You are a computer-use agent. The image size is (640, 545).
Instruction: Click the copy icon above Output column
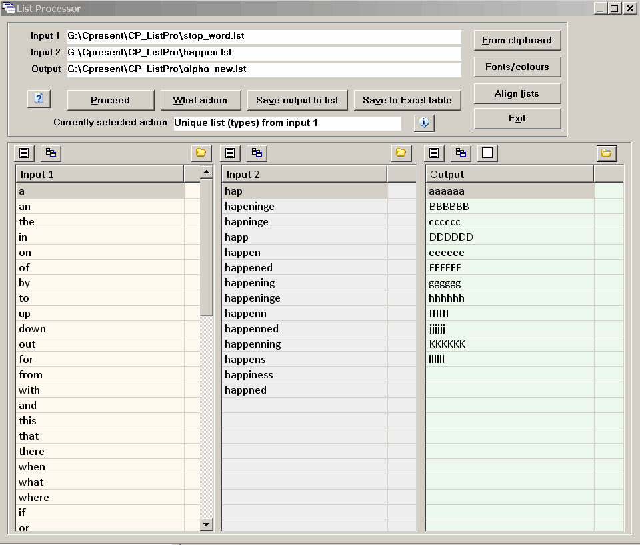(x=461, y=153)
